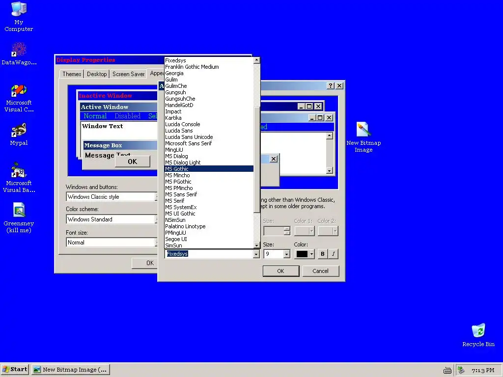Viewport: 503px width, 377px height.
Task: Open the Color scheme dropdown
Action: (x=112, y=219)
